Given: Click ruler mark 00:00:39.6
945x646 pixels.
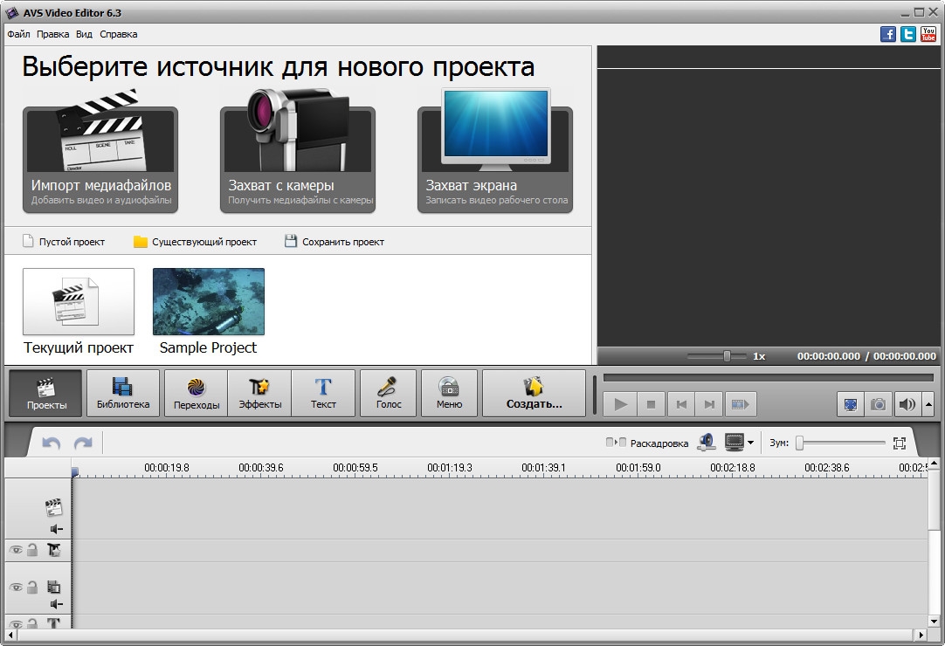Looking at the screenshot, I should [261, 468].
